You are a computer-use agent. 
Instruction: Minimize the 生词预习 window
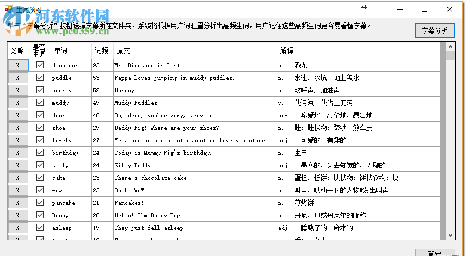tap(400, 9)
